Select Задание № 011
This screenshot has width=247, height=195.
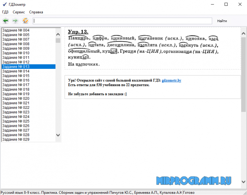click(x=29, y=58)
